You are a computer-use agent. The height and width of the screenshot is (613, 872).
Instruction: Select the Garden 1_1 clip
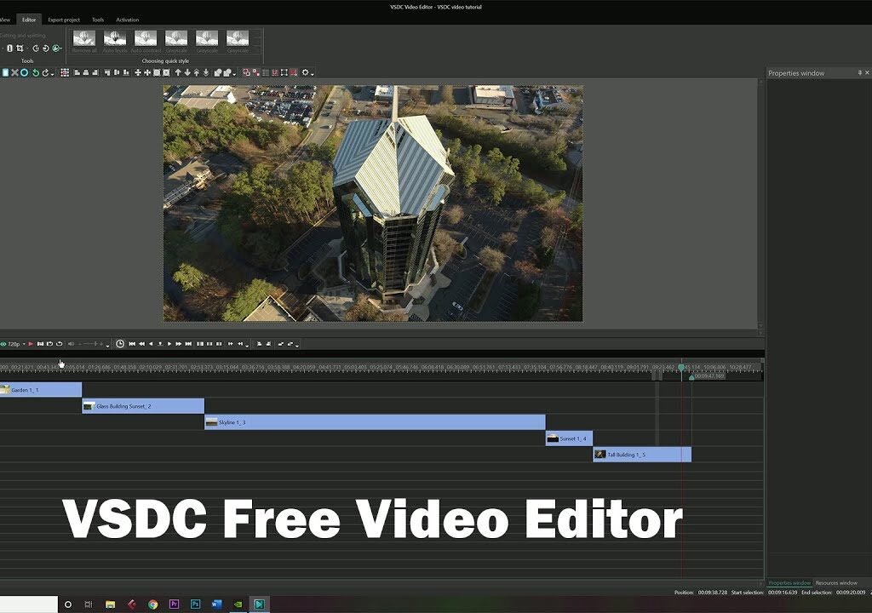[41, 390]
